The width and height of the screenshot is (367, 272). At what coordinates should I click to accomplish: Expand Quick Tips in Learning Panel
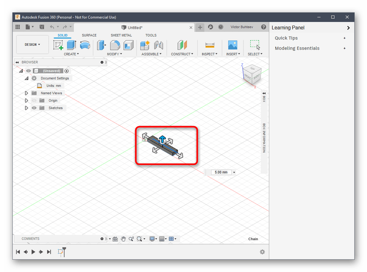(x=344, y=38)
